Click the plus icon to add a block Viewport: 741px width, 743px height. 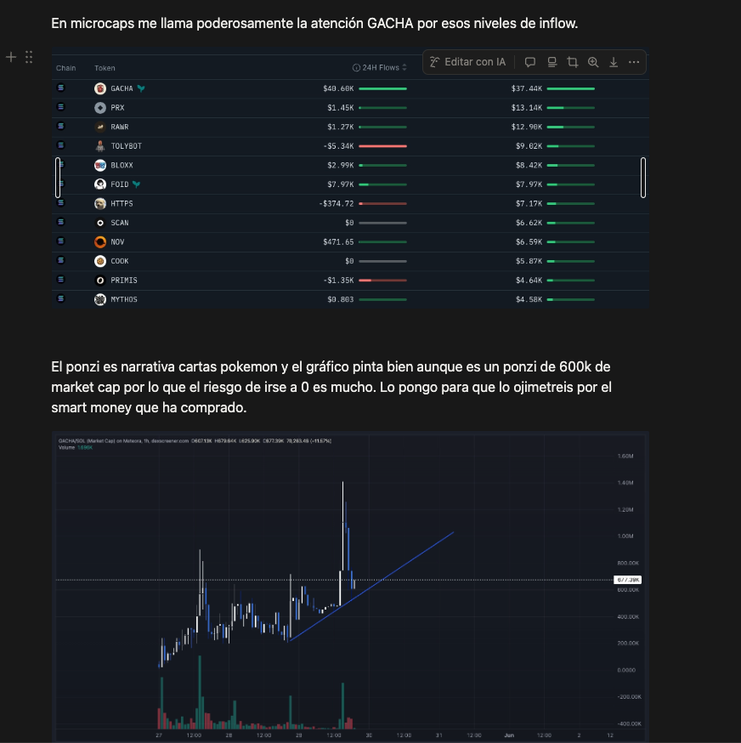(x=11, y=57)
